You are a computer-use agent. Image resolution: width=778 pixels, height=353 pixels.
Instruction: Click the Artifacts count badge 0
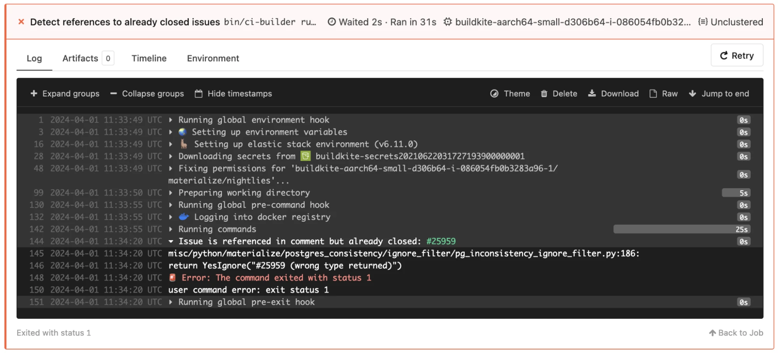point(108,58)
